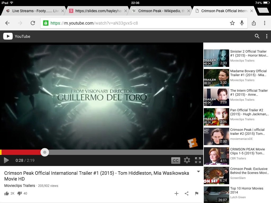The height and width of the screenshot is (203, 271).
Task: Click the 0:28 / 2:19 time display
Action: [25, 160]
